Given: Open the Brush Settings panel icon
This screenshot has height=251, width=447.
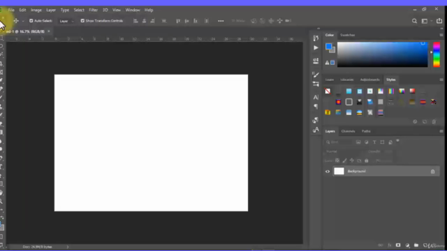Looking at the screenshot, I should 316,75.
